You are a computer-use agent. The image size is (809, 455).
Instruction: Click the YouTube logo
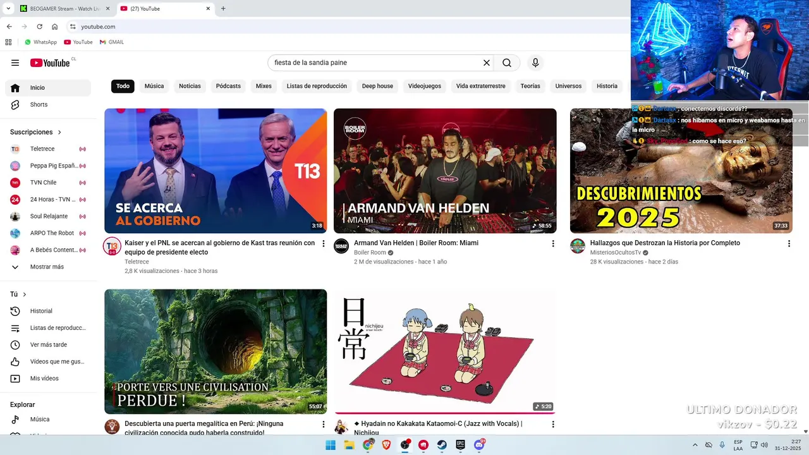50,63
